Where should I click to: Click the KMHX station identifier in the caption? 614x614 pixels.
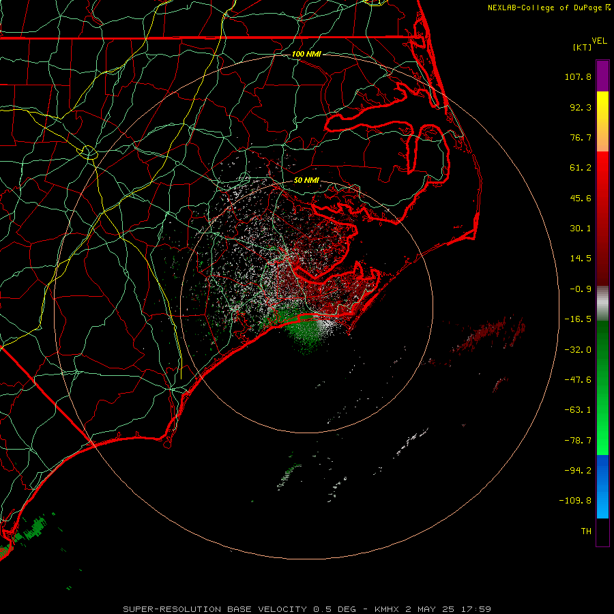click(387, 609)
